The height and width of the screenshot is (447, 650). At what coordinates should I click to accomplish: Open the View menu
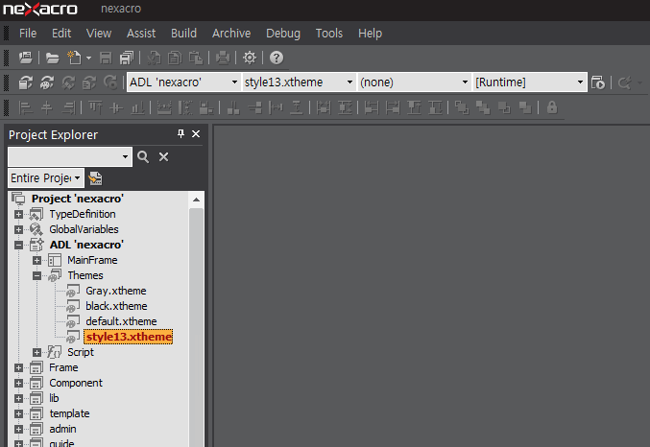99,34
